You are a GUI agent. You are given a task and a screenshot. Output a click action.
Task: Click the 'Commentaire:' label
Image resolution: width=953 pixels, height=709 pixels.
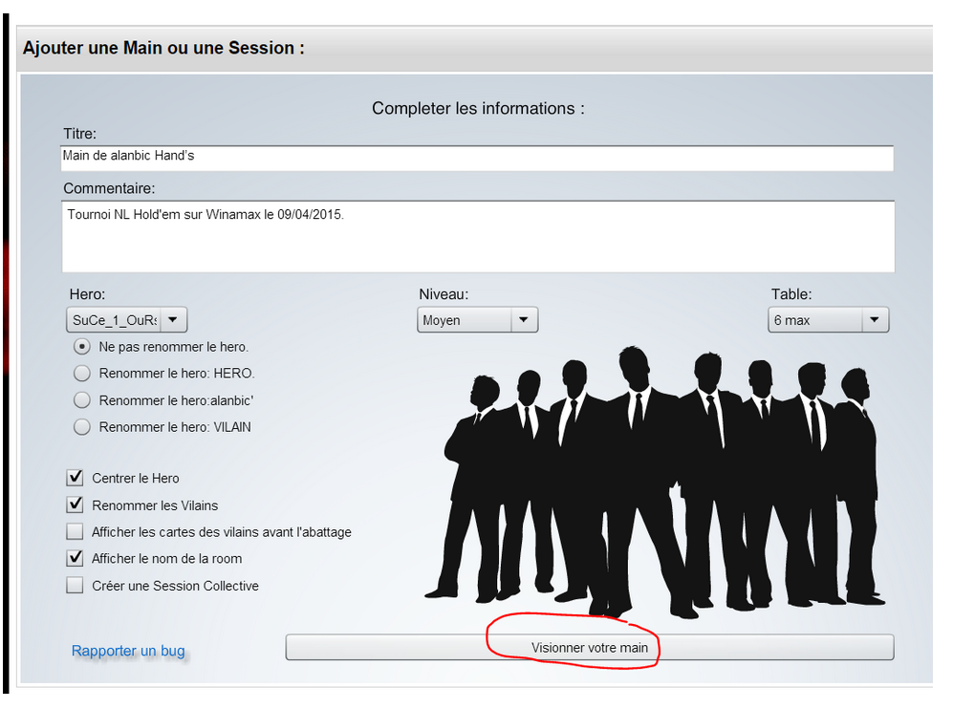[109, 188]
